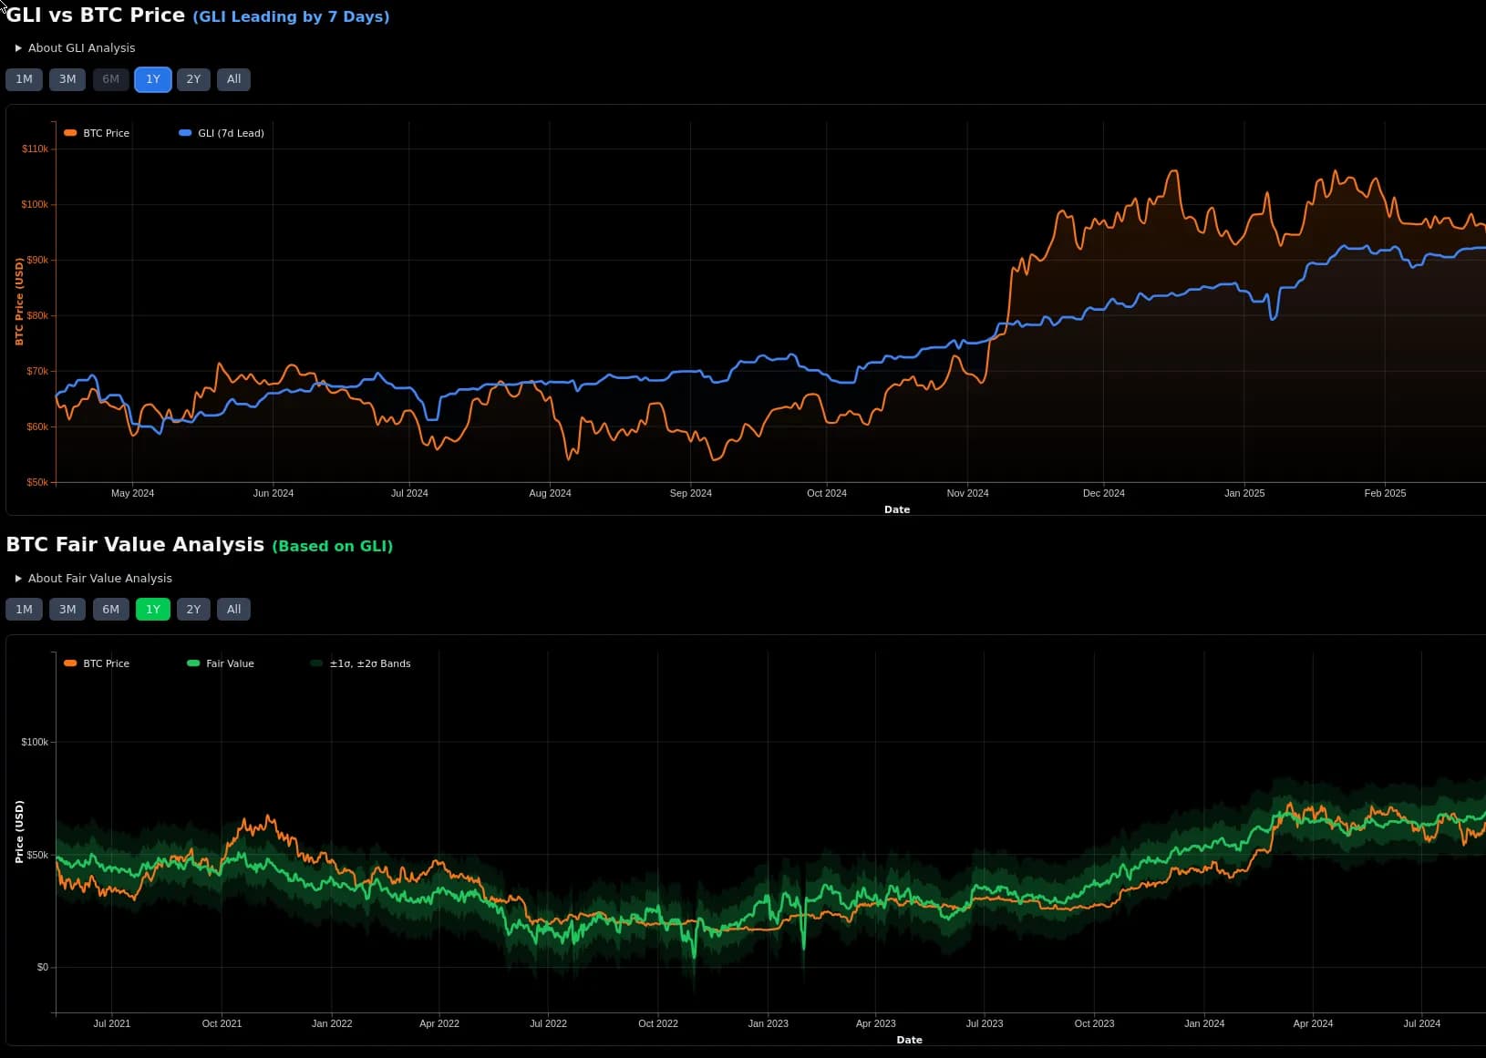Click the $100k label on GLI chart axis
Image resolution: width=1486 pixels, height=1058 pixels.
coord(35,204)
